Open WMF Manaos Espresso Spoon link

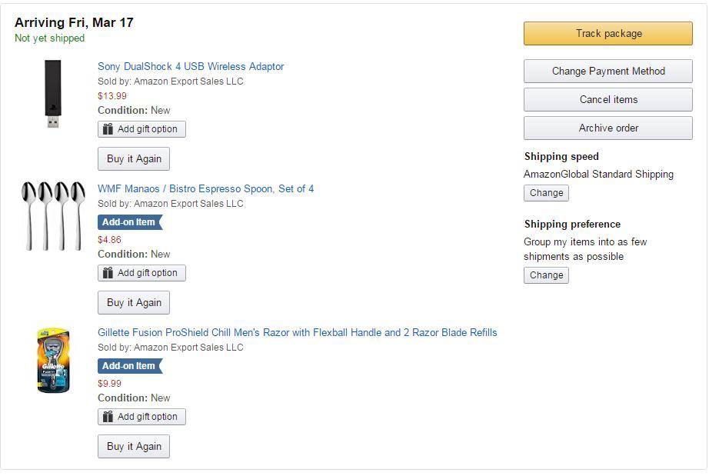[x=205, y=189]
